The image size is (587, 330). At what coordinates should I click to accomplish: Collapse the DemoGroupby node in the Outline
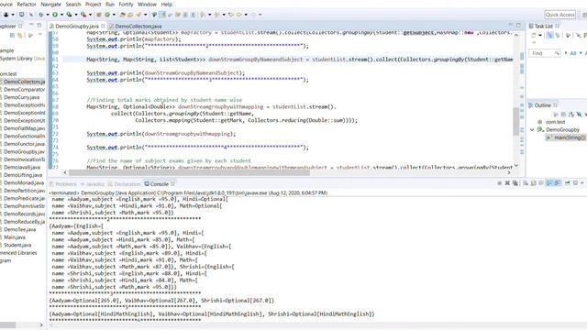532,130
